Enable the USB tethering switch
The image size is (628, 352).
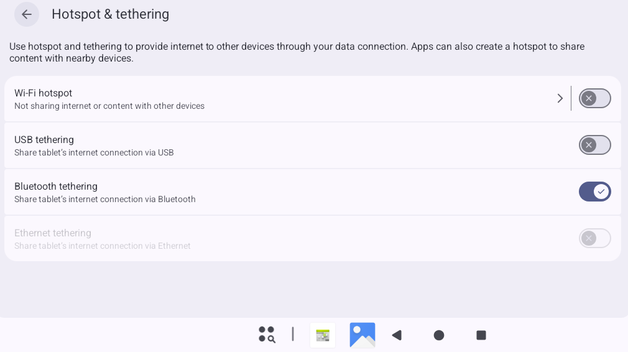coord(594,145)
